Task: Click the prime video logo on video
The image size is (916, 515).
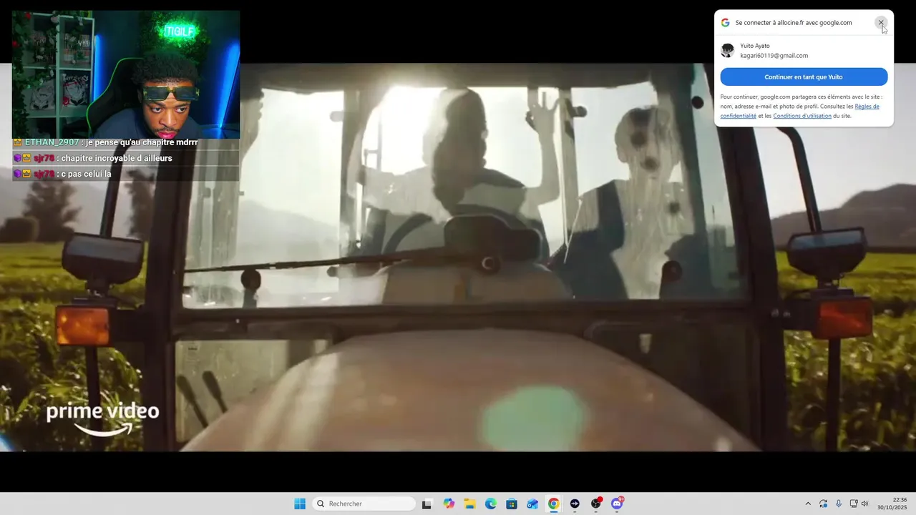Action: click(102, 419)
